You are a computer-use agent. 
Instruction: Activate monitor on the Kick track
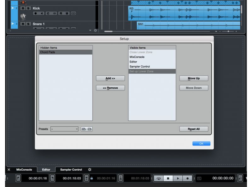[x=42, y=14]
